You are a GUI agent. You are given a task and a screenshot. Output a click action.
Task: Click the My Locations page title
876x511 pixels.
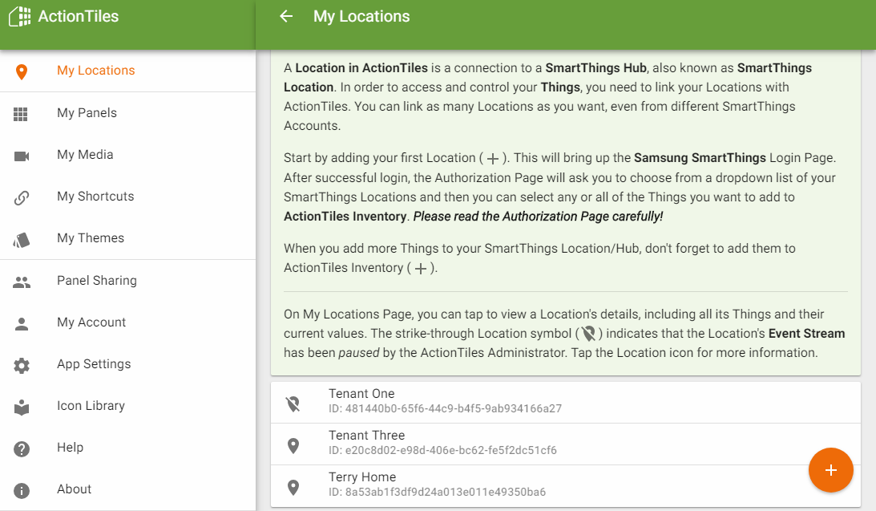point(361,16)
